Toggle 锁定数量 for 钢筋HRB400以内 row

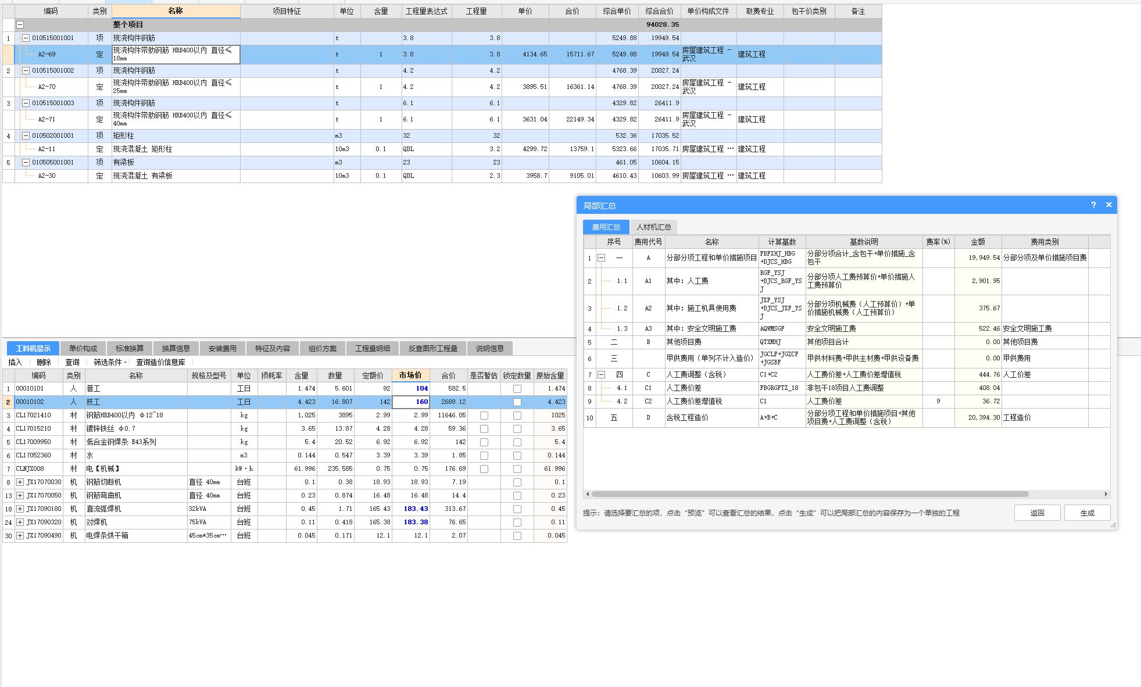[517, 415]
